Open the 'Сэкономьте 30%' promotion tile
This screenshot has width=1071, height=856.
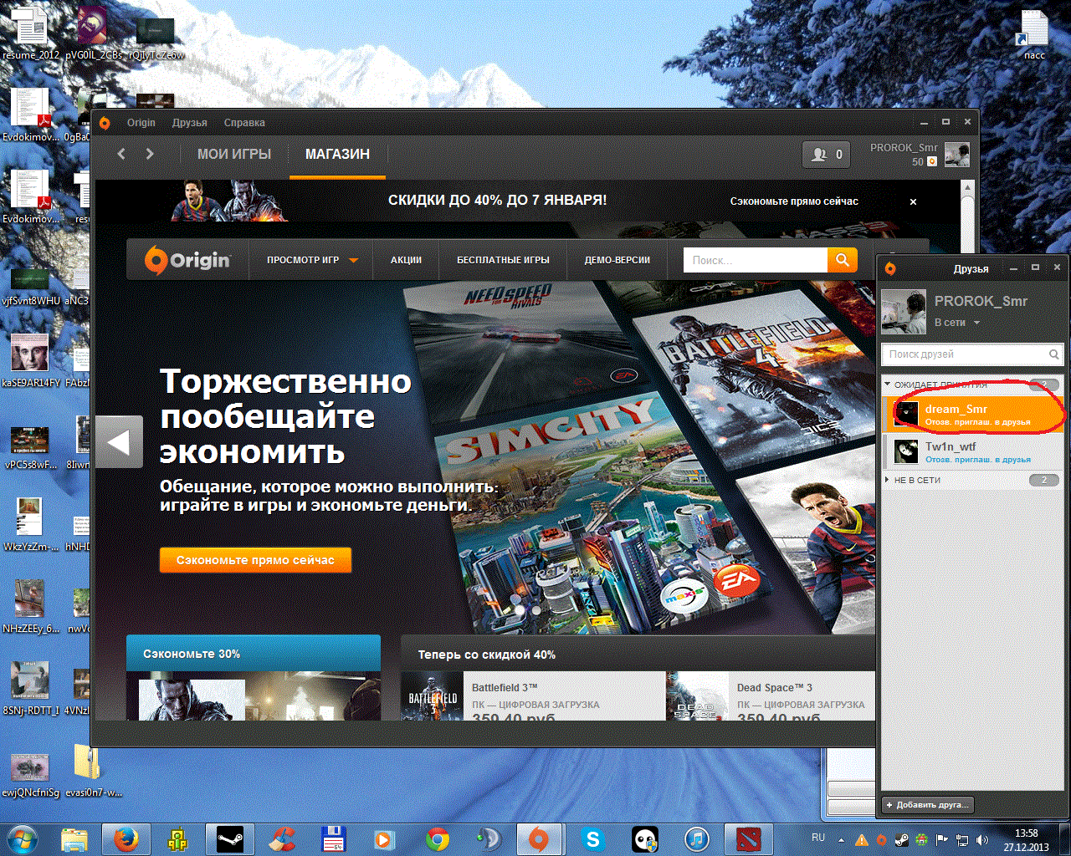[x=254, y=678]
